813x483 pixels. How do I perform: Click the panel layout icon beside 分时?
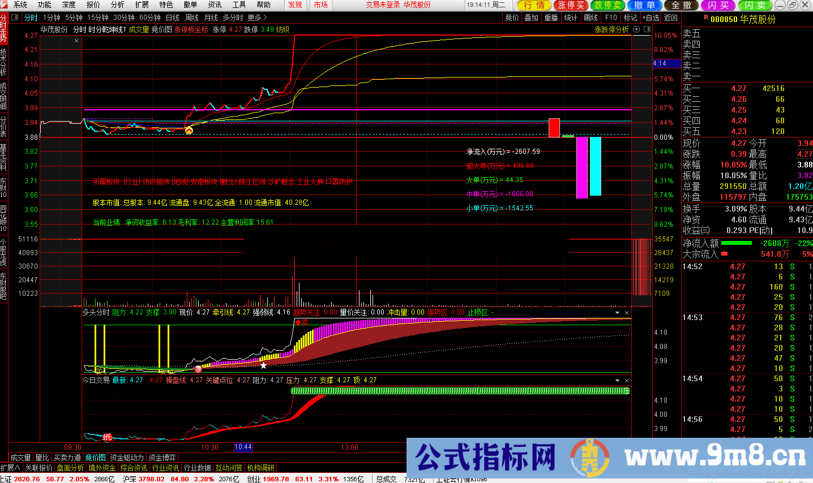pyautogui.click(x=15, y=18)
